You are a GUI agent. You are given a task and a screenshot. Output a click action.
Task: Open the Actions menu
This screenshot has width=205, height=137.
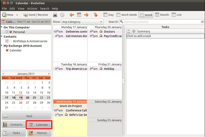[x=32, y=9]
